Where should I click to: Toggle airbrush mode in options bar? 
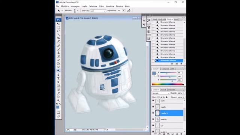click(x=129, y=10)
